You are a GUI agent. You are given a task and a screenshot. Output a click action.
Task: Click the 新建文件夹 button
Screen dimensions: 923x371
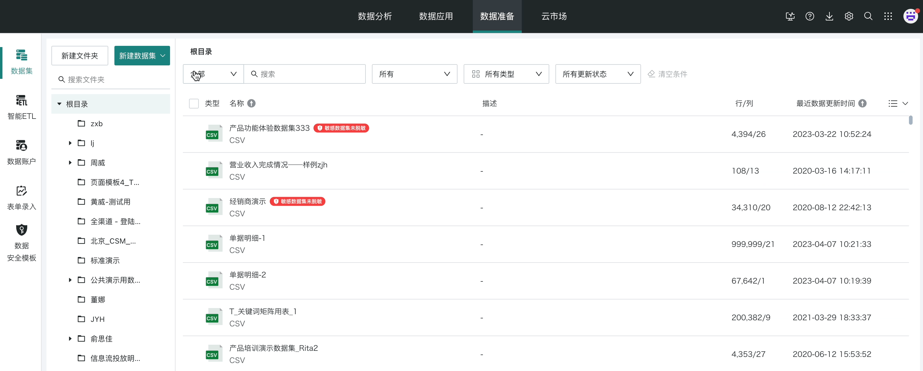tap(80, 56)
